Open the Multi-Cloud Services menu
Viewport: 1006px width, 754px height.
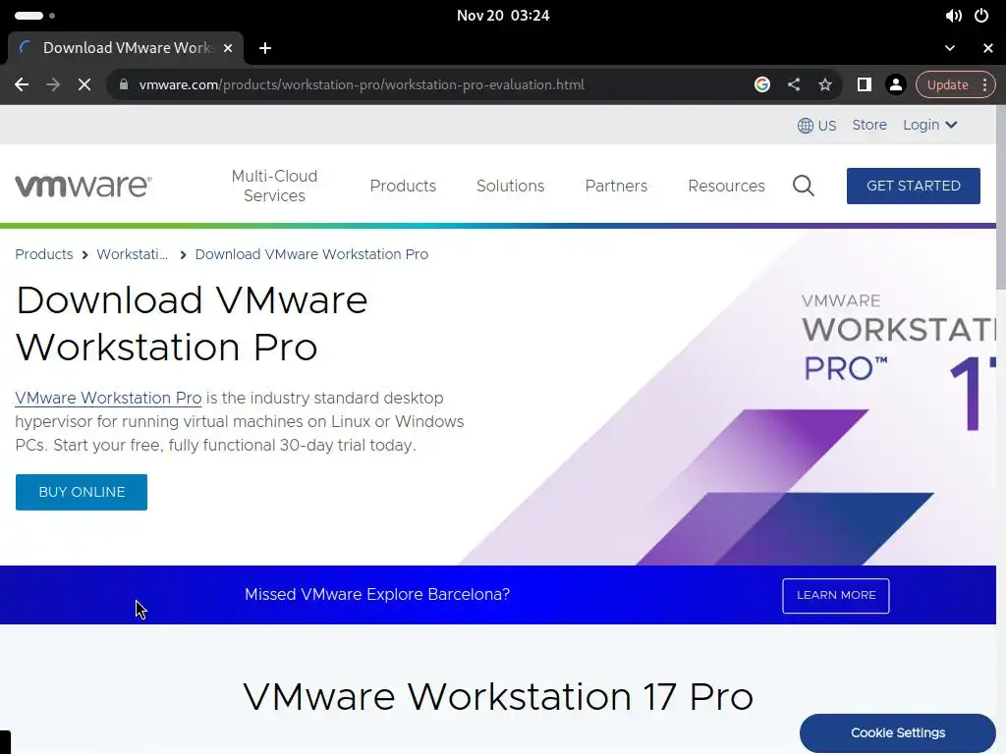click(275, 186)
